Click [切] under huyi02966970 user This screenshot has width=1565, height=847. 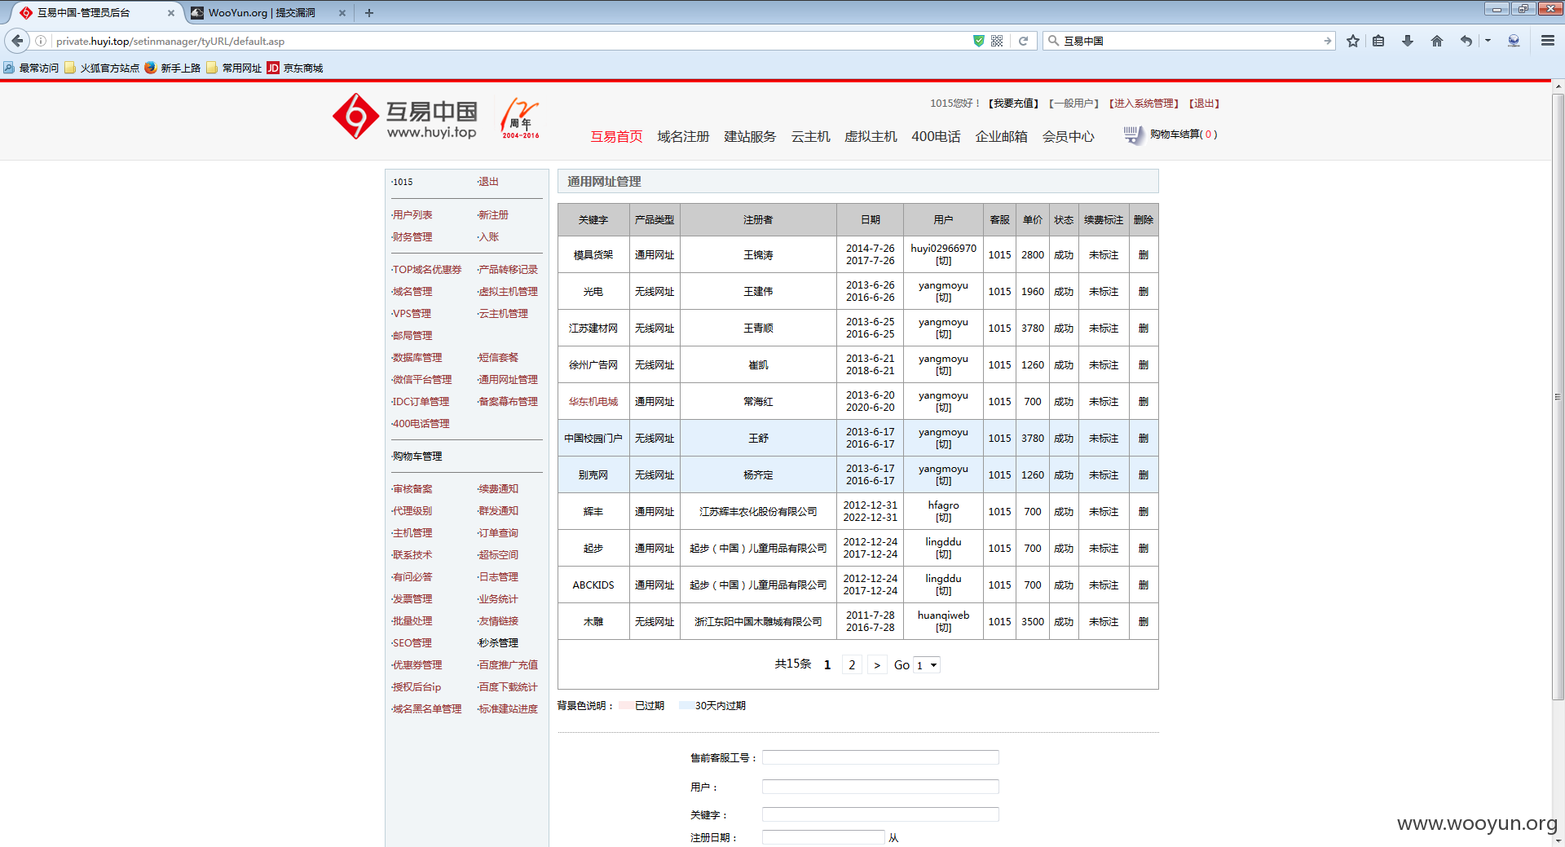(943, 262)
